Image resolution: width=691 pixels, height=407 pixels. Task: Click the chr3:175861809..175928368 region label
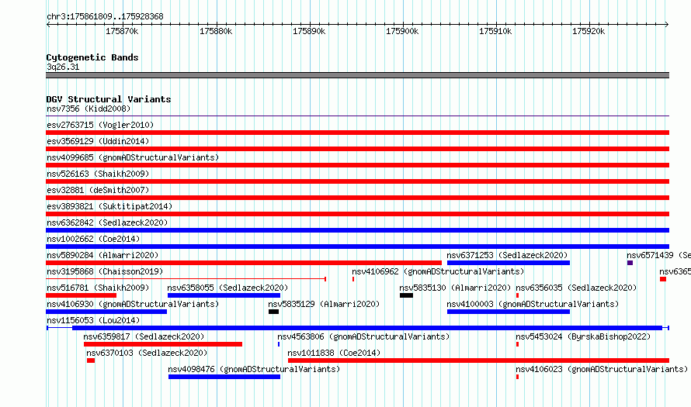tap(105, 16)
